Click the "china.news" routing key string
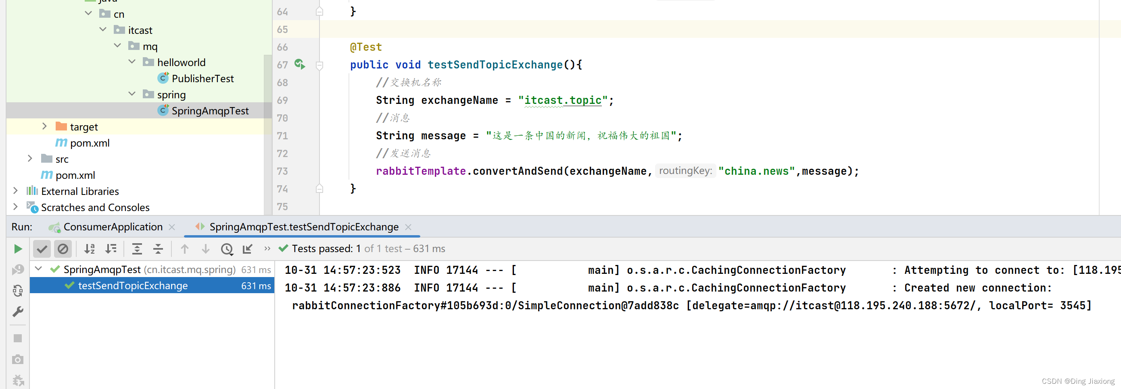Viewport: 1121px width, 389px height. pyautogui.click(x=757, y=171)
